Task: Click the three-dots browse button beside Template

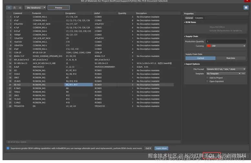Action: [x=243, y=73]
